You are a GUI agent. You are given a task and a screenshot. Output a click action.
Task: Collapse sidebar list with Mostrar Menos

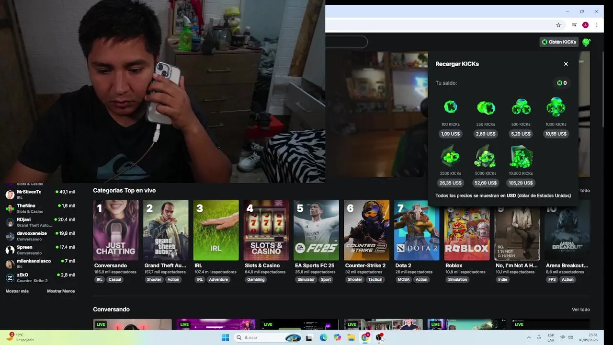point(61,291)
